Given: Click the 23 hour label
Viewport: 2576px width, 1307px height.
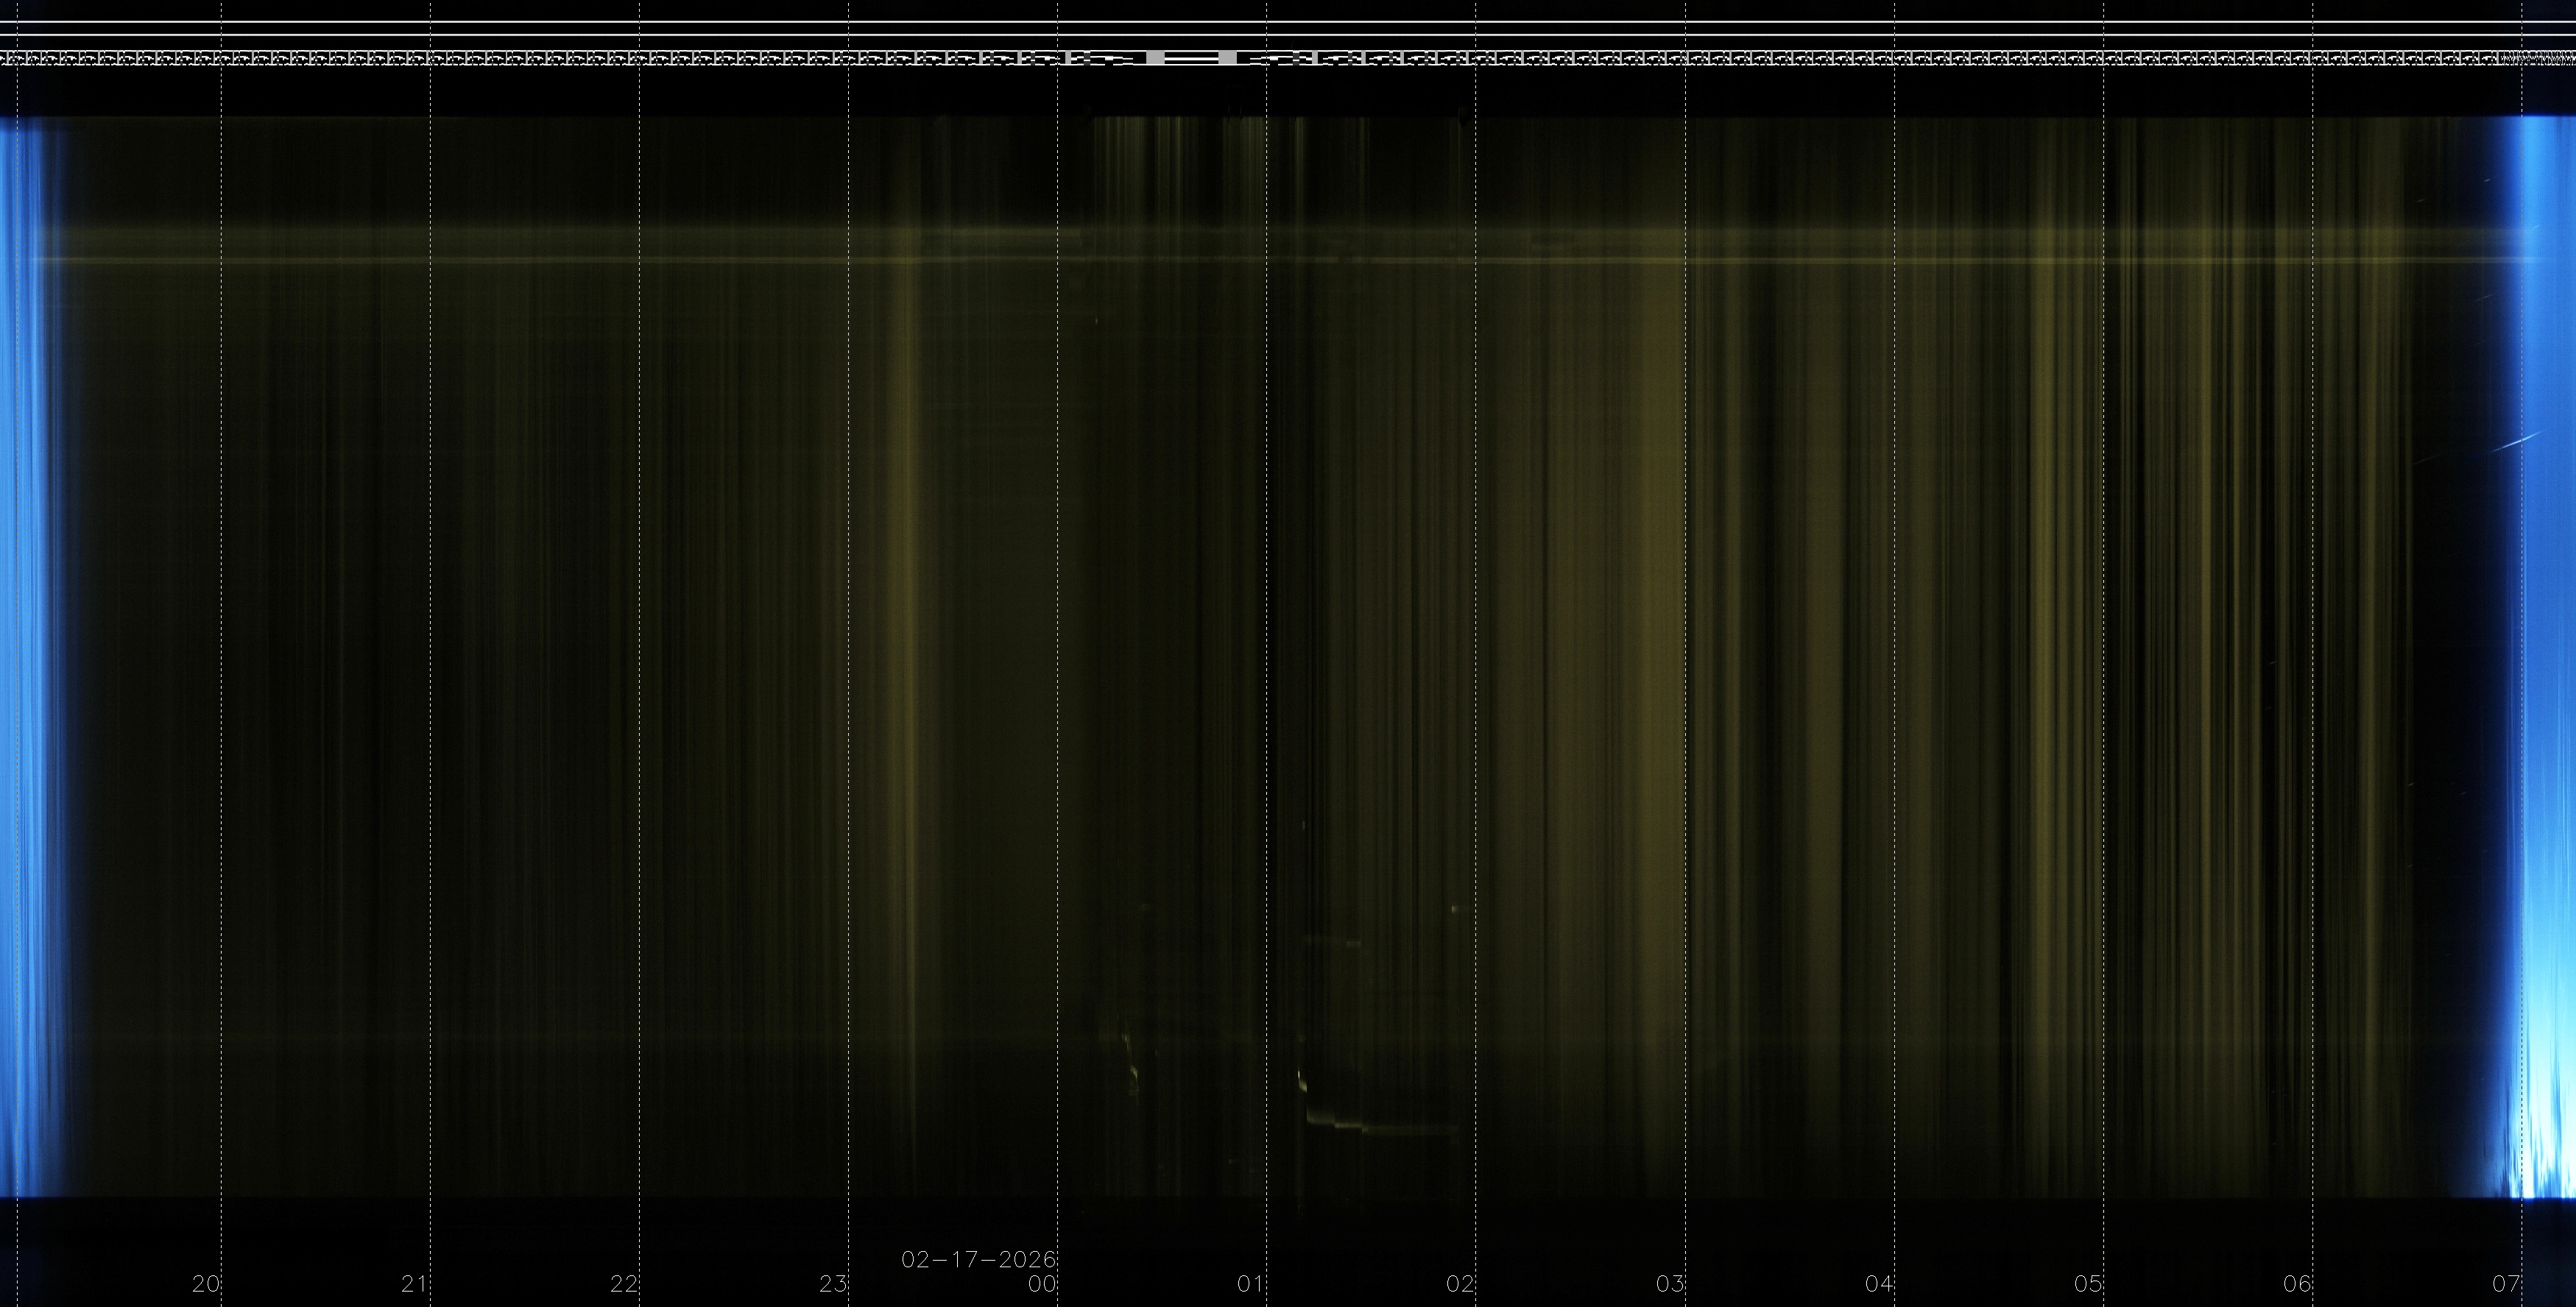Looking at the screenshot, I should 833,1284.
